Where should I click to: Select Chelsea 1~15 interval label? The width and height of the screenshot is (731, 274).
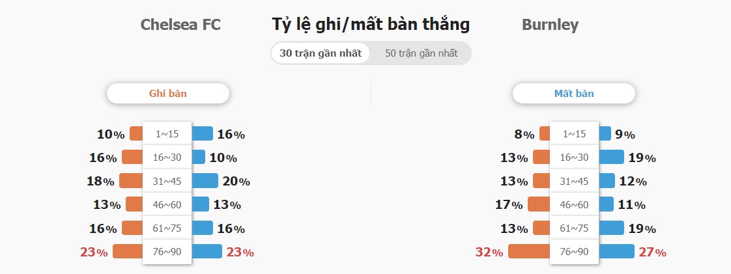(x=167, y=133)
